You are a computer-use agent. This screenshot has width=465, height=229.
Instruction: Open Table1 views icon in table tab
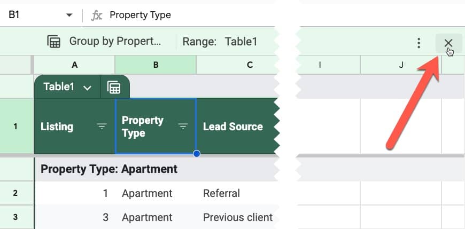(114, 88)
